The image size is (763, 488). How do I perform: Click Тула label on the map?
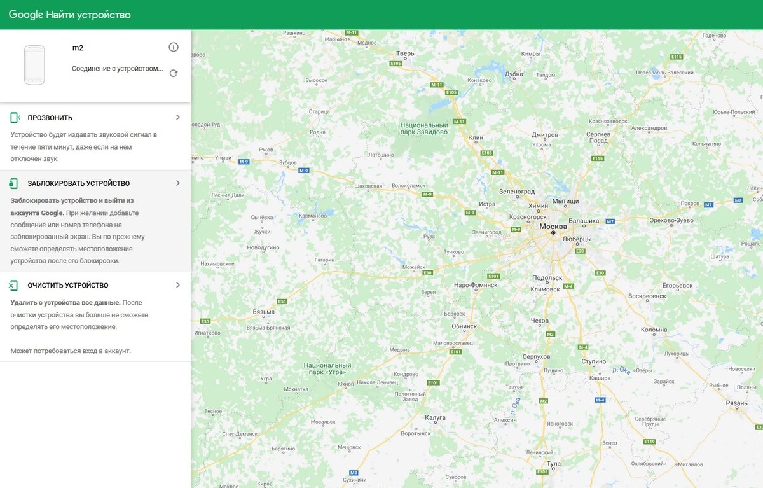[554, 464]
